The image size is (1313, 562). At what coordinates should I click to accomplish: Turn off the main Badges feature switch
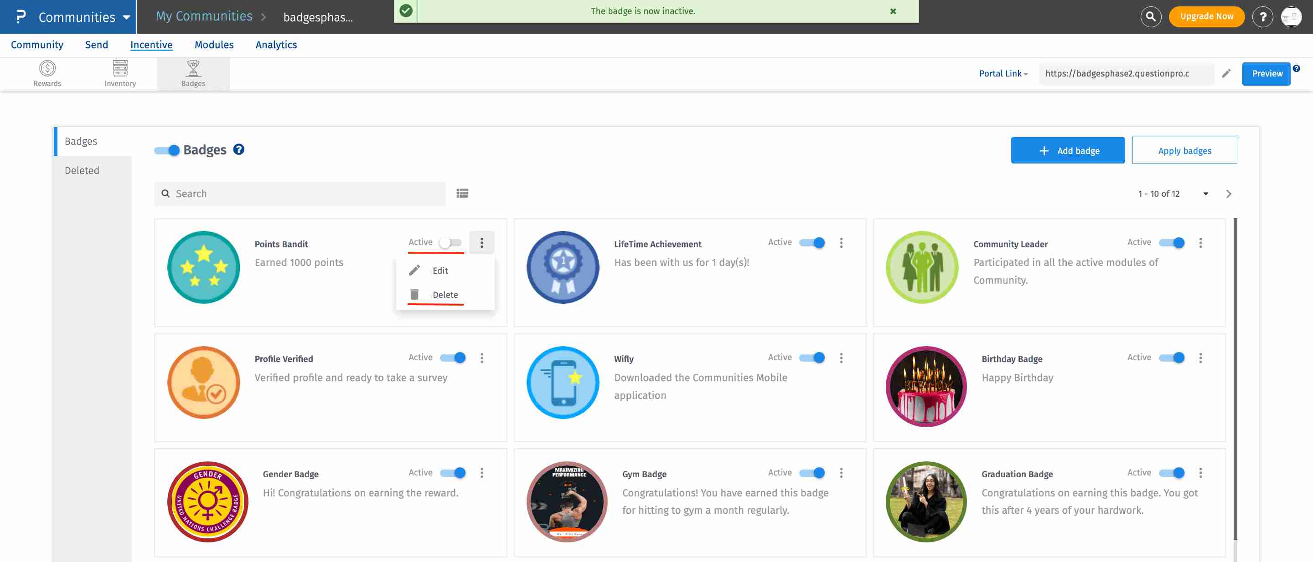(x=167, y=150)
